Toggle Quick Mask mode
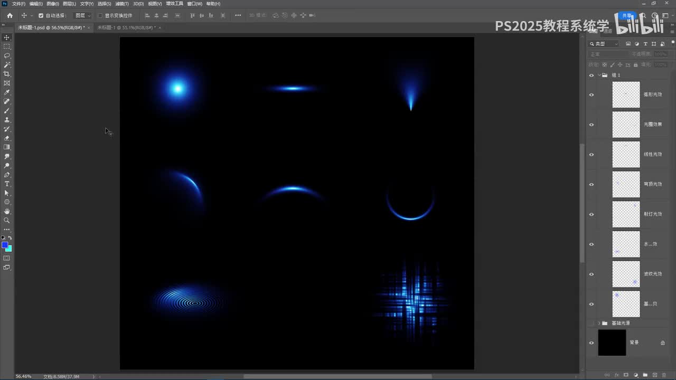 pyautogui.click(x=7, y=258)
